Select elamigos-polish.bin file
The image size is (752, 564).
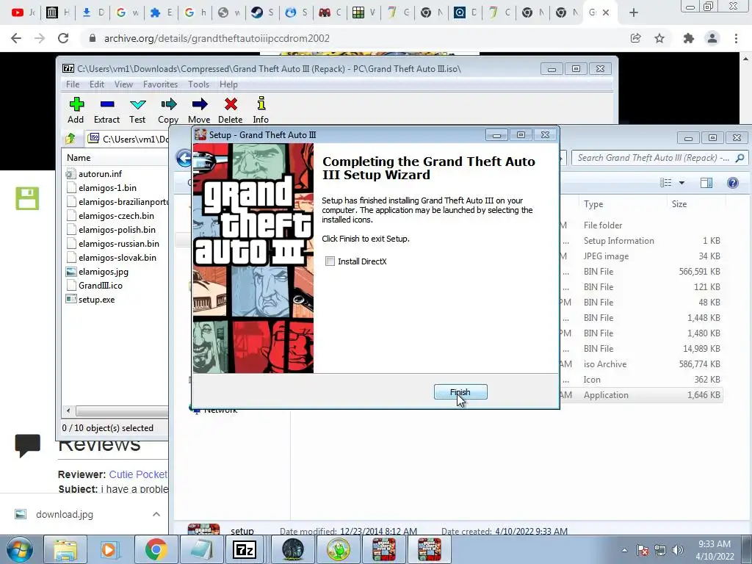pyautogui.click(x=117, y=230)
